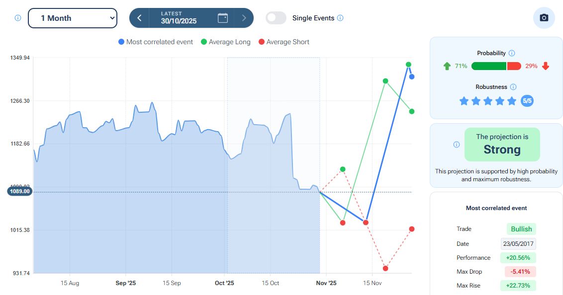Screen dimensions: 563x295
Task: Click the 5/5 robustness star rating
Action: [487, 101]
